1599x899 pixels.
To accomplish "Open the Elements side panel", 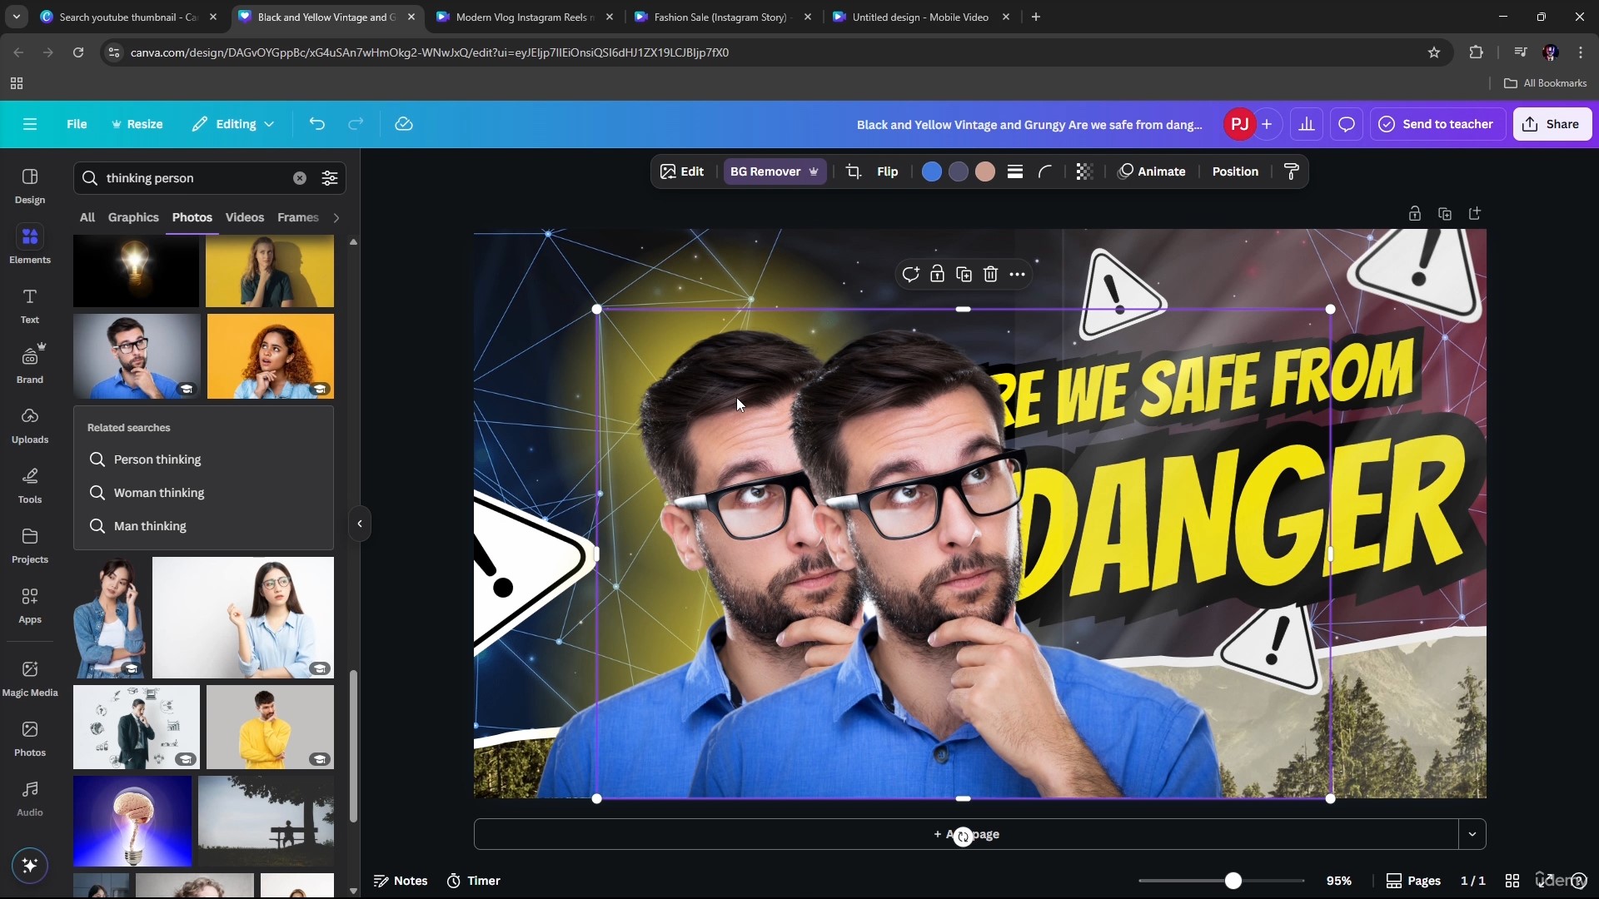I will (x=30, y=246).
